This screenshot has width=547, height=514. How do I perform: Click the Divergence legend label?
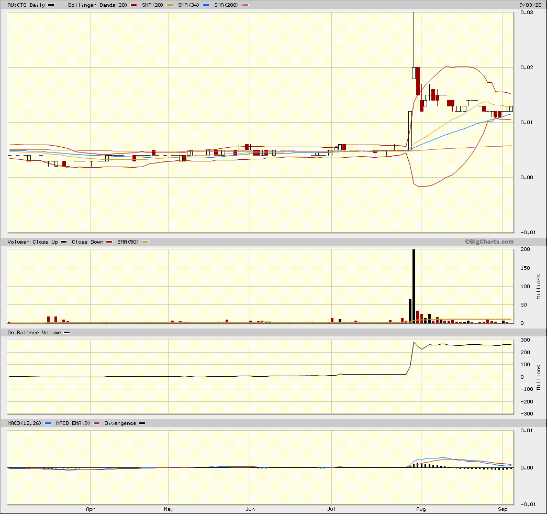pos(120,423)
